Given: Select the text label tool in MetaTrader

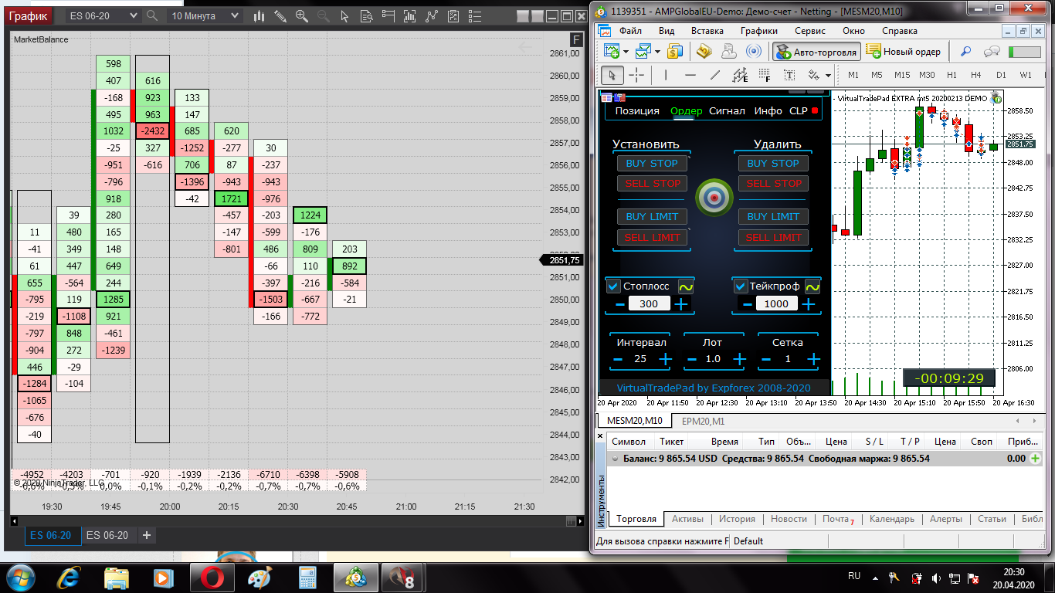Looking at the screenshot, I should pyautogui.click(x=789, y=75).
